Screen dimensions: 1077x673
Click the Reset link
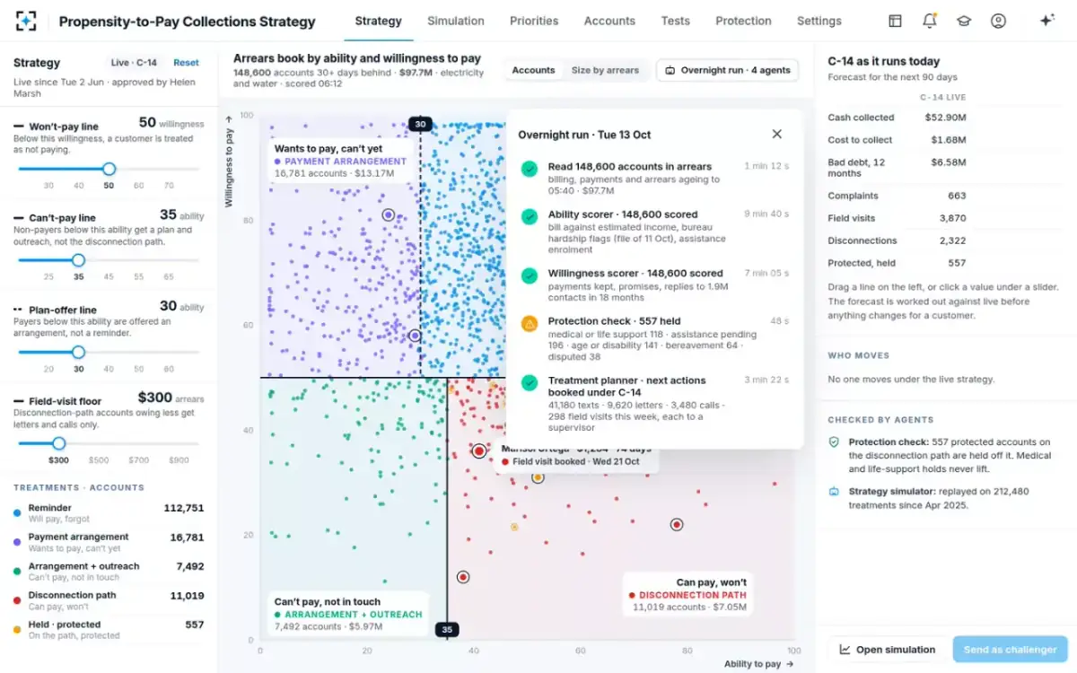[186, 63]
